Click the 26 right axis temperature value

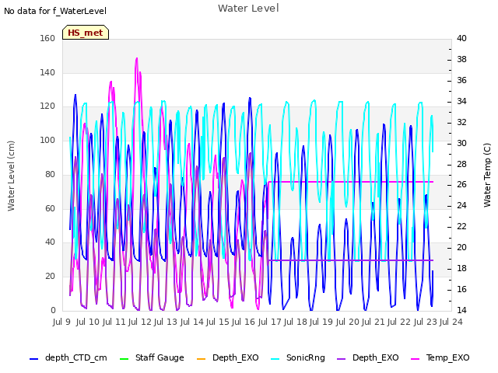(461, 185)
